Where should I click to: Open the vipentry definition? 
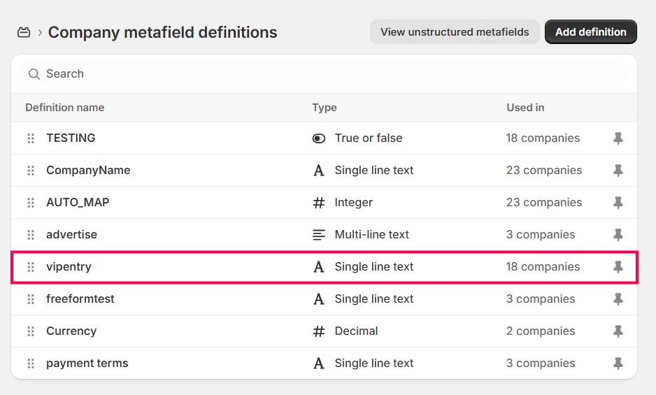point(69,267)
